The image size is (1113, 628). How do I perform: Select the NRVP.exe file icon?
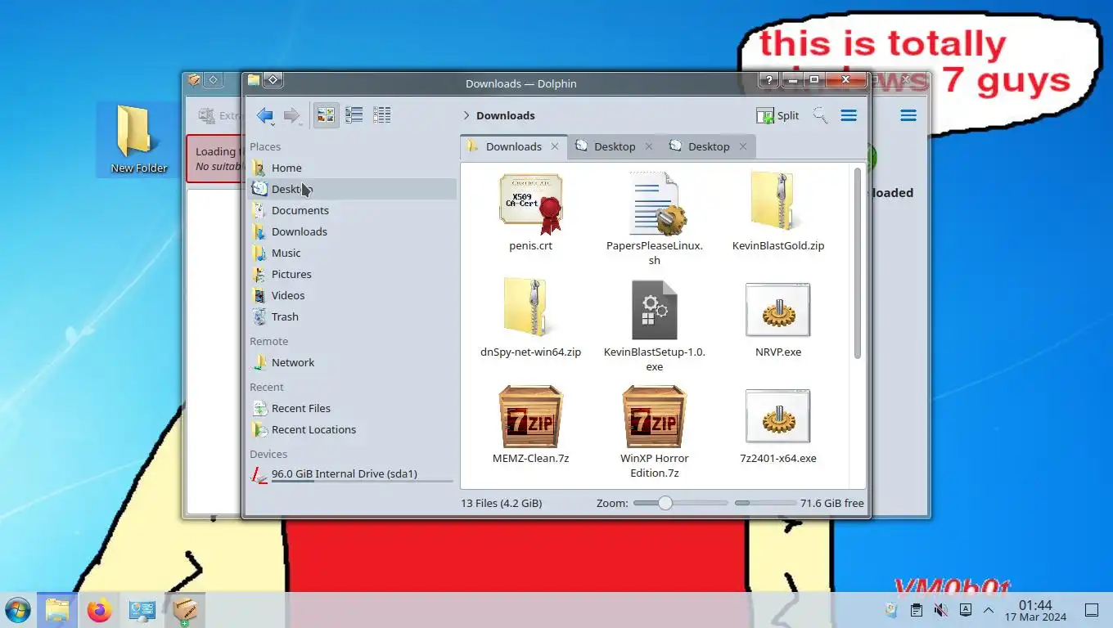pyautogui.click(x=777, y=310)
